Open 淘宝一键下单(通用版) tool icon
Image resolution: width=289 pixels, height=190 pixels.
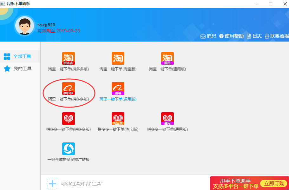(167, 58)
